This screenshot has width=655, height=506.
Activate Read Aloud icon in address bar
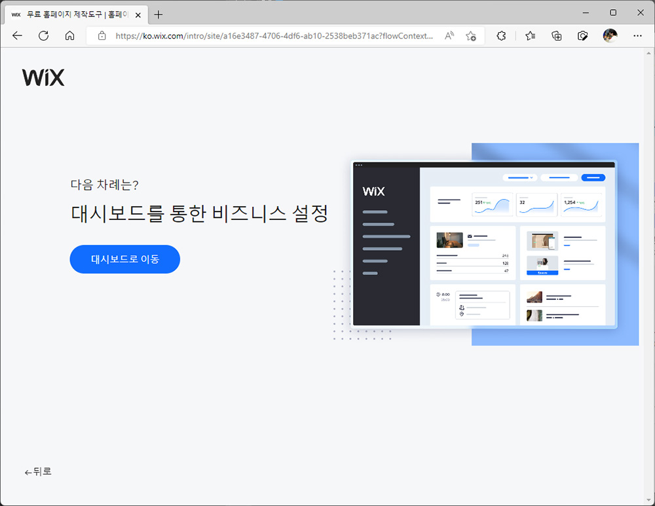pyautogui.click(x=449, y=36)
